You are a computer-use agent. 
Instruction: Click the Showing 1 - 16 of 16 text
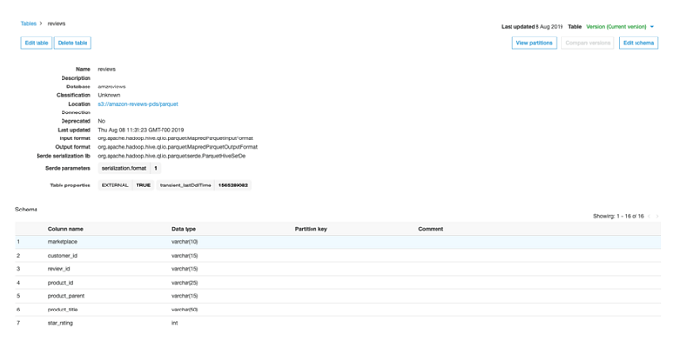pyautogui.click(x=618, y=216)
